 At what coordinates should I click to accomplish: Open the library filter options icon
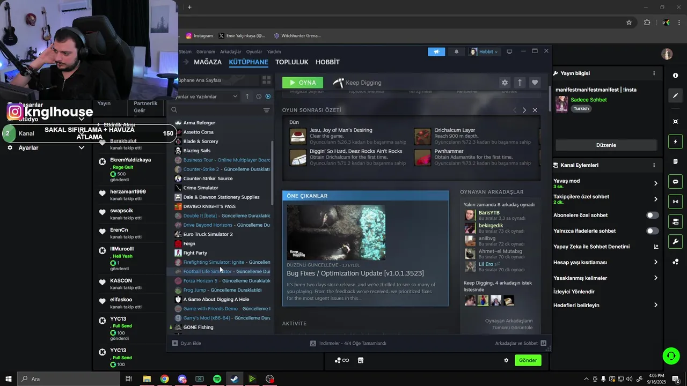coord(266,110)
